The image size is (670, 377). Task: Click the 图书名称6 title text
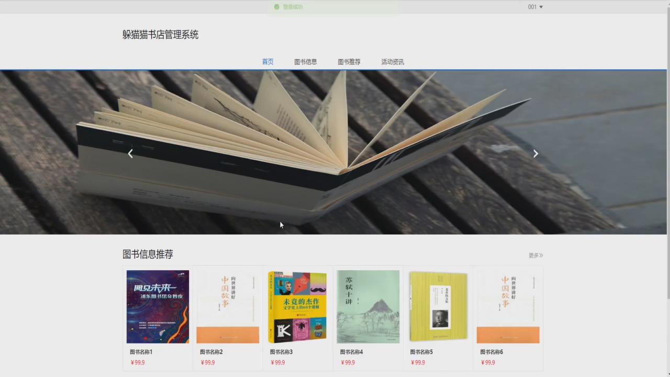491,352
